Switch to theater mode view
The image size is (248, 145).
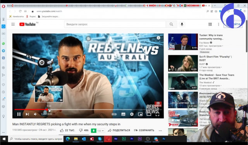coord(149,114)
